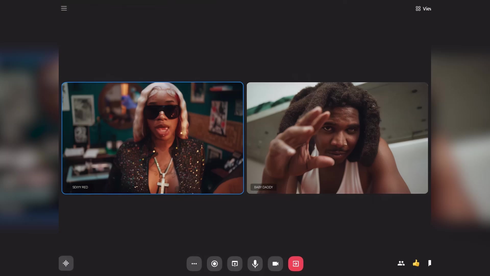The width and height of the screenshot is (490, 276).
Task: Click the SEXYY RED name label
Action: click(x=80, y=187)
